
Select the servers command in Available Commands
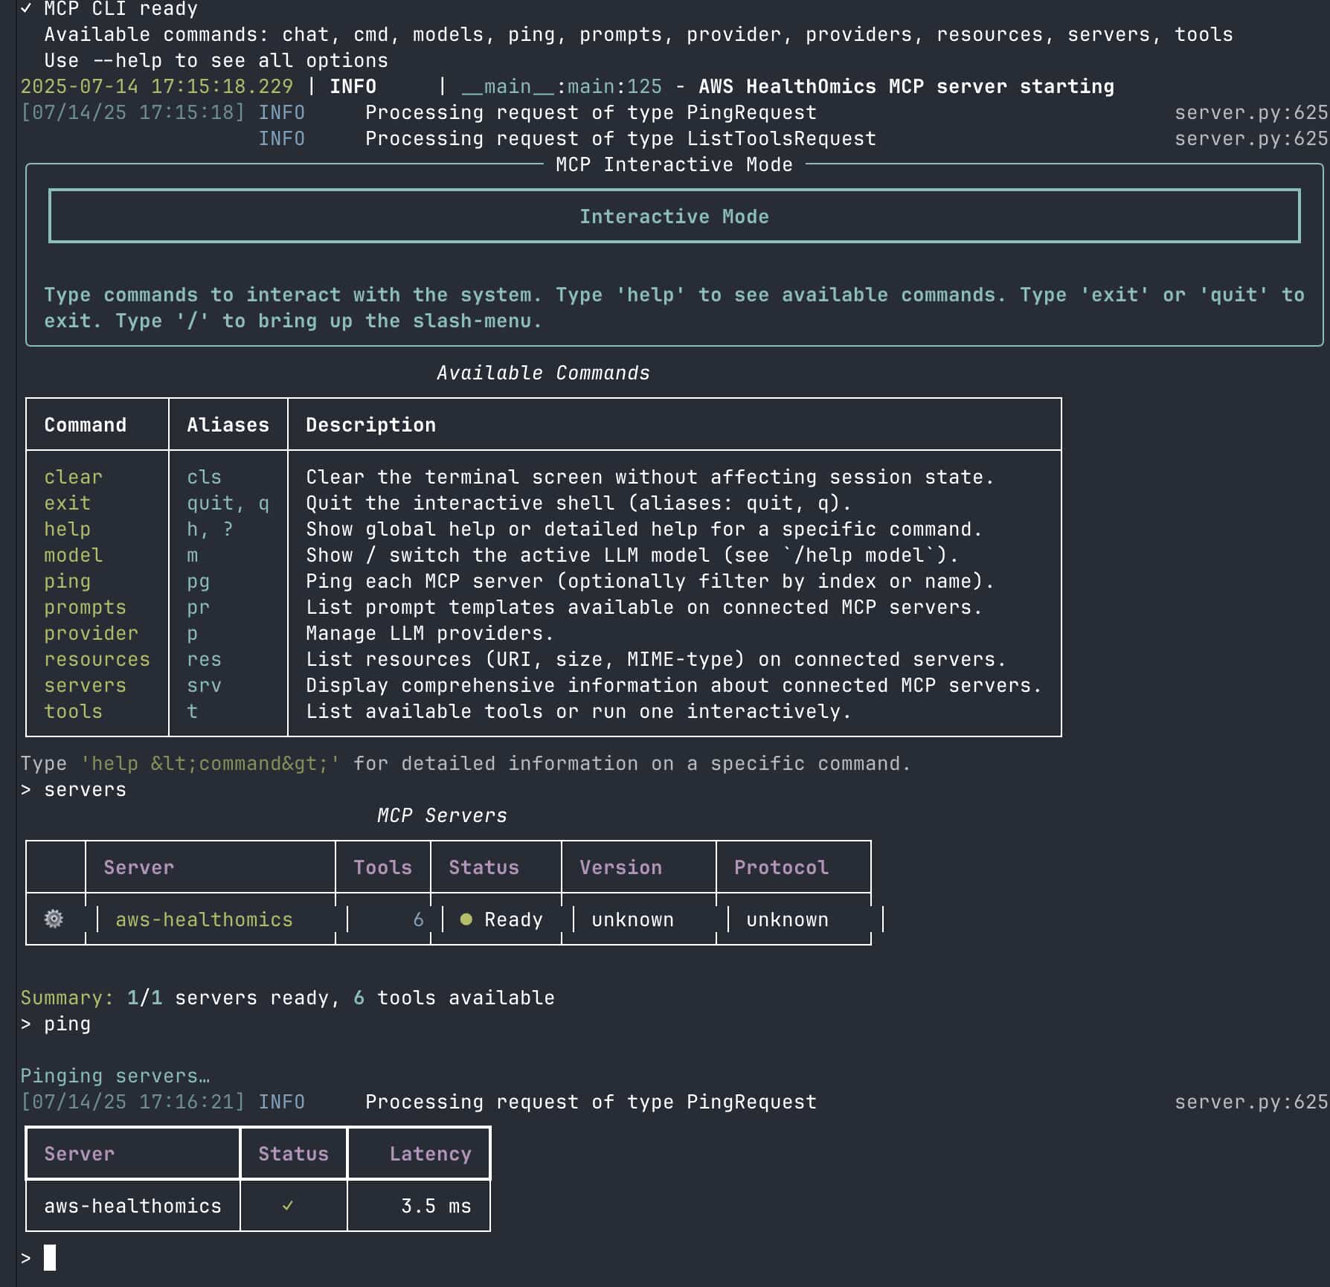coord(86,685)
